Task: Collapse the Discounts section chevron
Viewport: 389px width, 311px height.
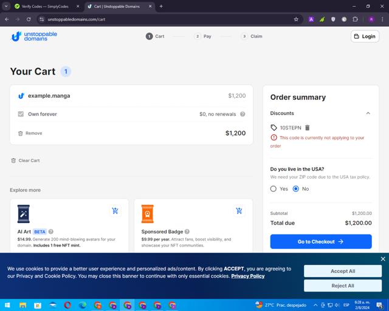Action: 368,113
